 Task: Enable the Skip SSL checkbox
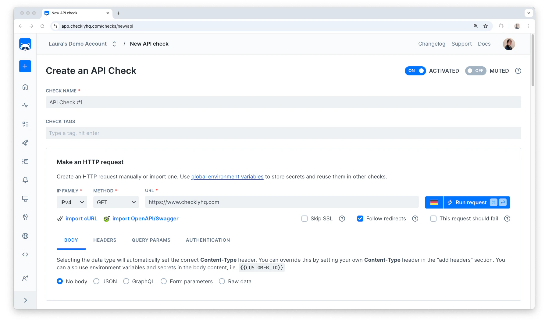[304, 219]
